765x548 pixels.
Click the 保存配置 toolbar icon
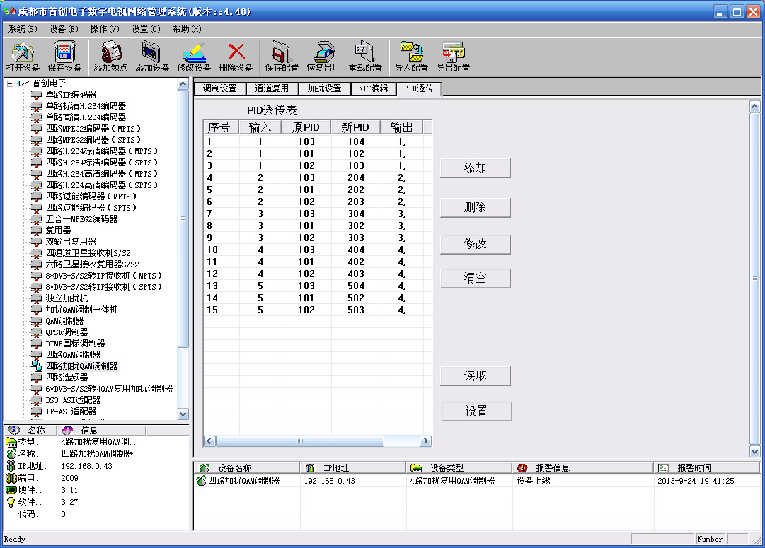click(x=282, y=52)
